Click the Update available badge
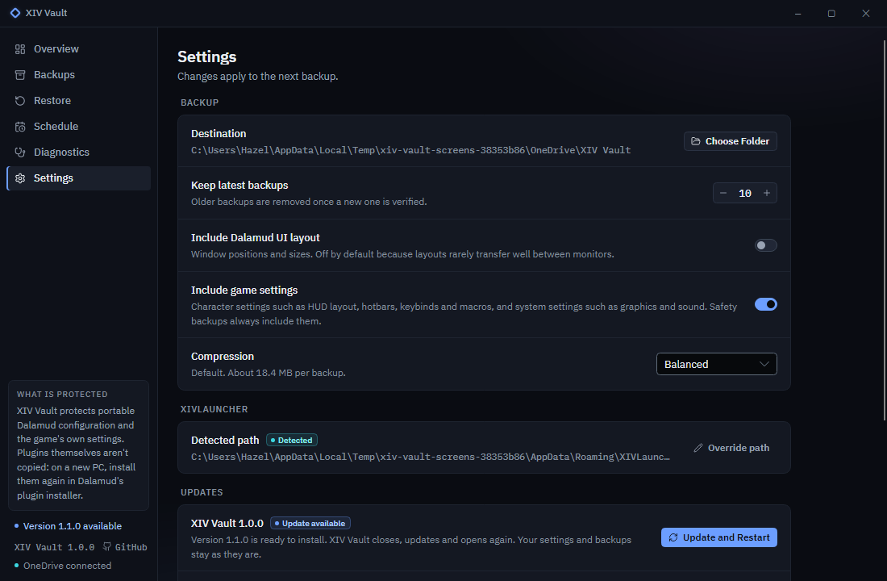 (310, 523)
